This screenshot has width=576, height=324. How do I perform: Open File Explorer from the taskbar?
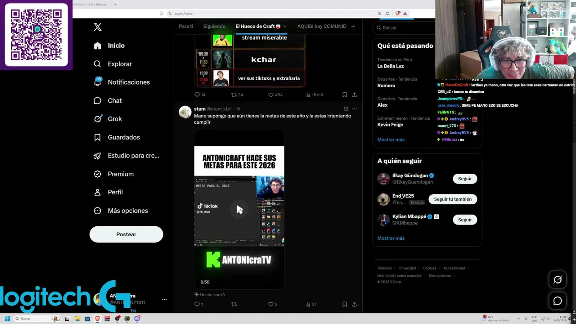click(x=77, y=319)
